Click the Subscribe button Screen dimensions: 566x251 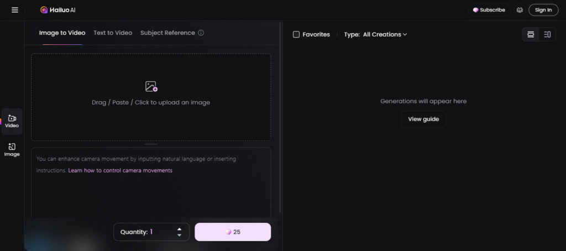[x=489, y=10]
